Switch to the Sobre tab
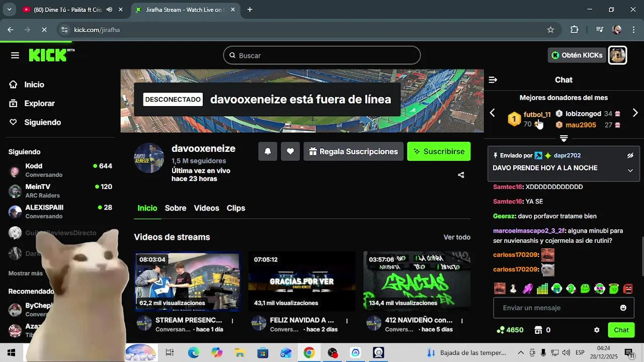The width and height of the screenshot is (644, 362). pyautogui.click(x=176, y=208)
